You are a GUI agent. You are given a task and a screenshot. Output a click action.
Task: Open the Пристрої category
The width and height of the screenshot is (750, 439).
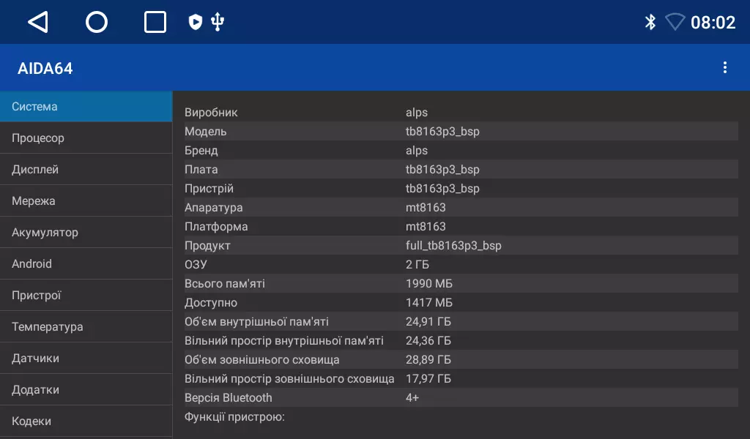86,296
